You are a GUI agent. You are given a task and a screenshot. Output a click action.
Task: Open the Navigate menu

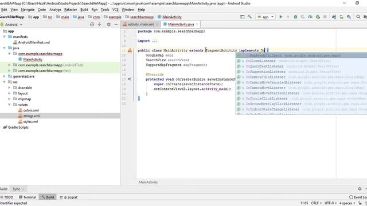[x=28, y=10]
